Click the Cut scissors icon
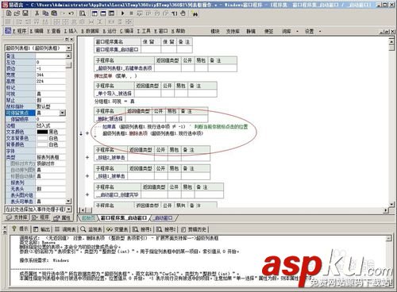Image resolution: width=397 pixels, height=292 pixels. [37, 13]
